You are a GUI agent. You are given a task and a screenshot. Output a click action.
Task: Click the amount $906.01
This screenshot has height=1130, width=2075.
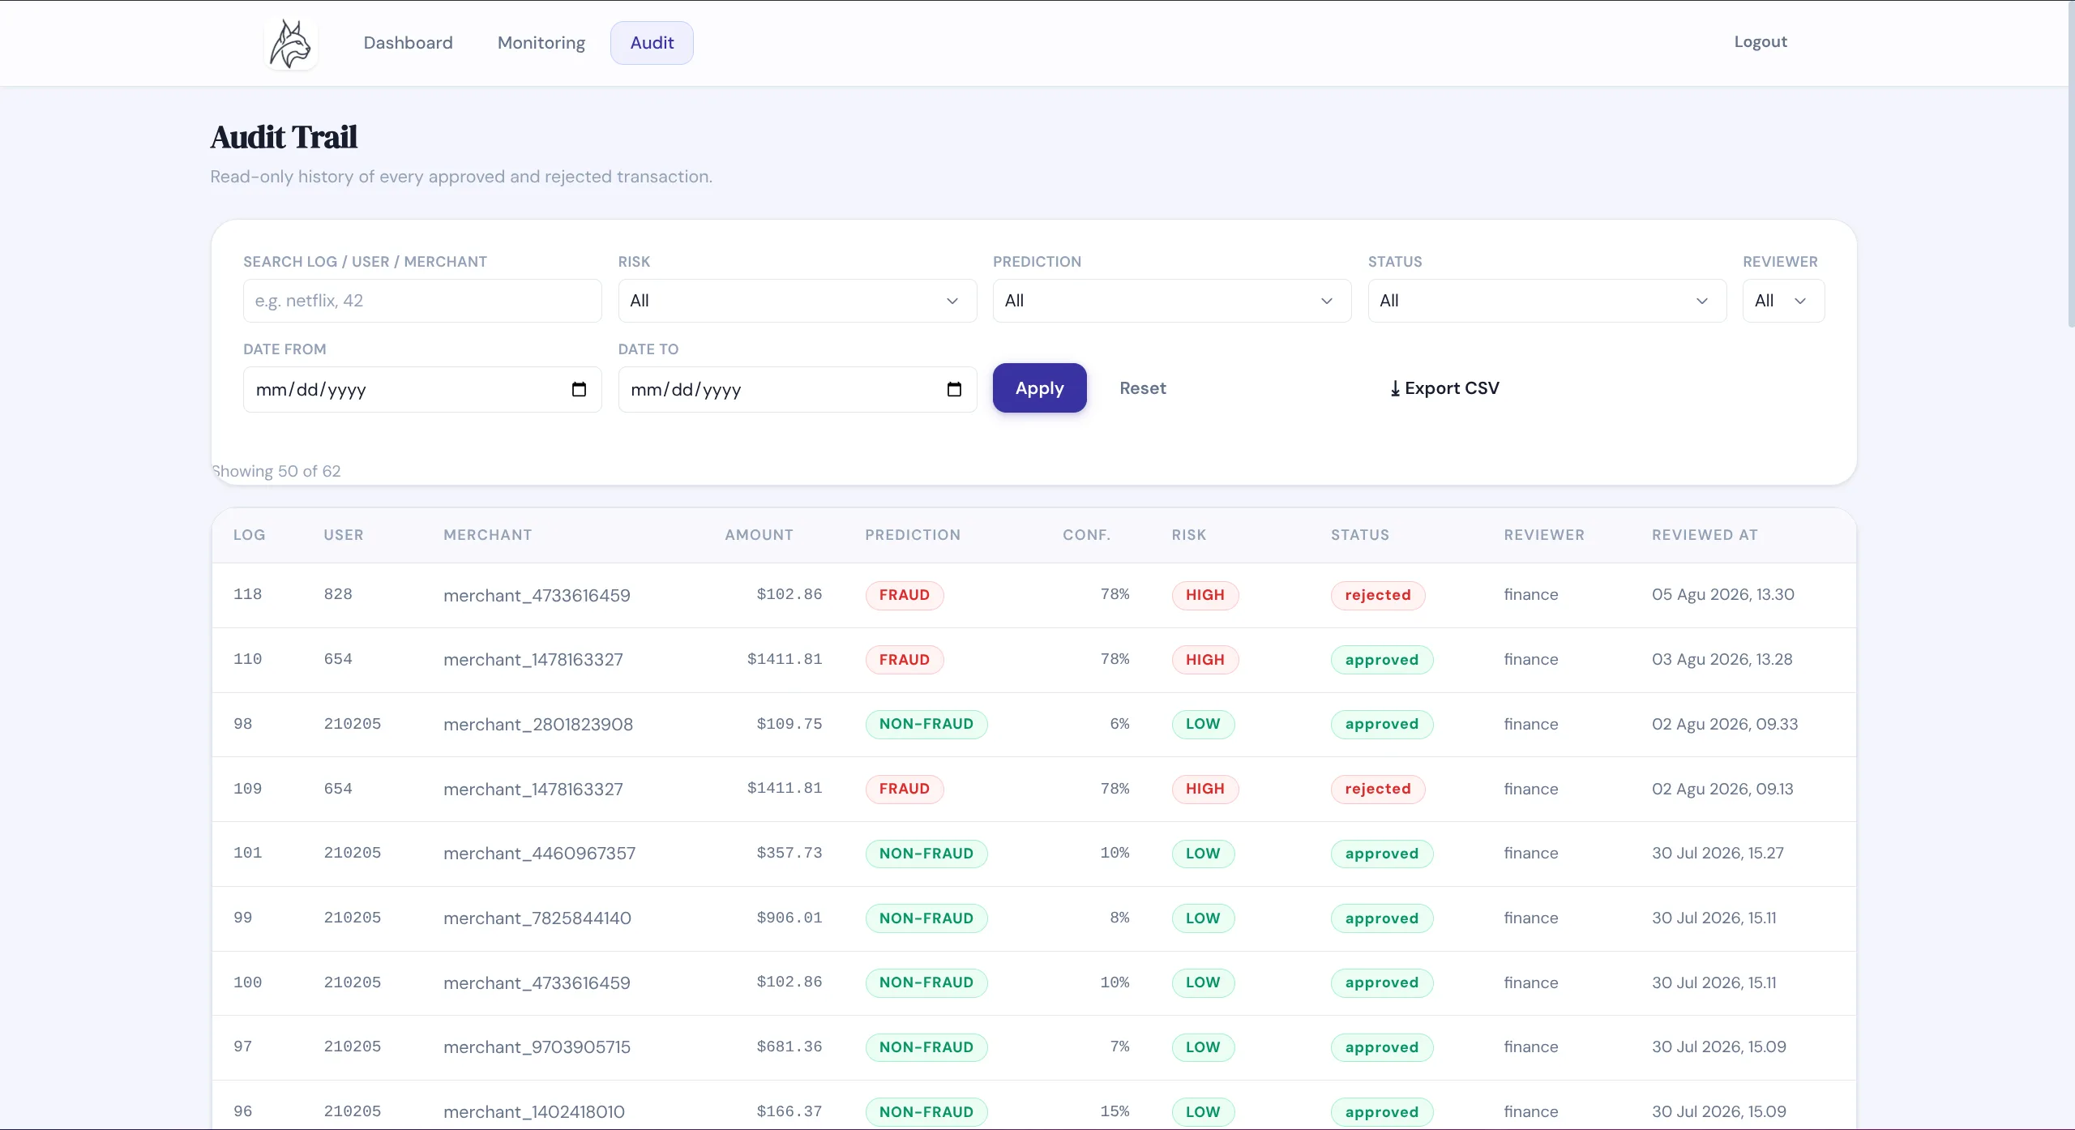[x=789, y=918]
